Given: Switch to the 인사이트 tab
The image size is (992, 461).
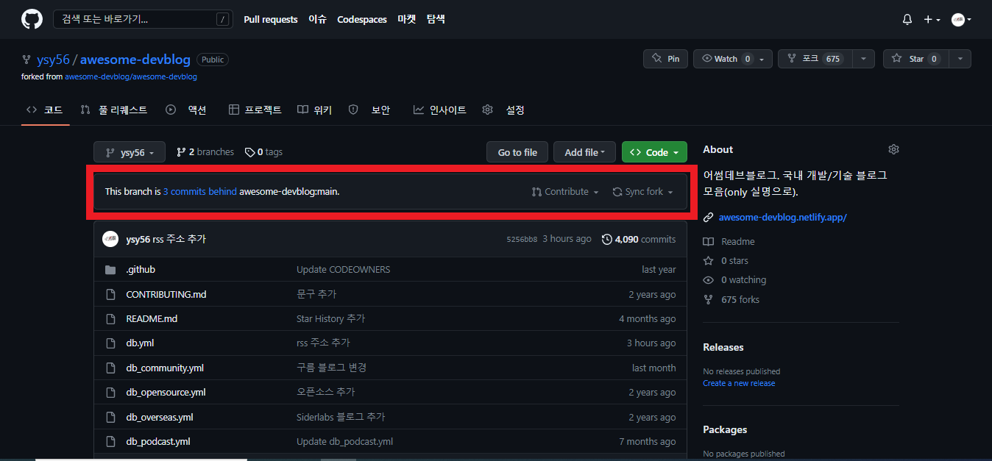Looking at the screenshot, I should pos(440,110).
